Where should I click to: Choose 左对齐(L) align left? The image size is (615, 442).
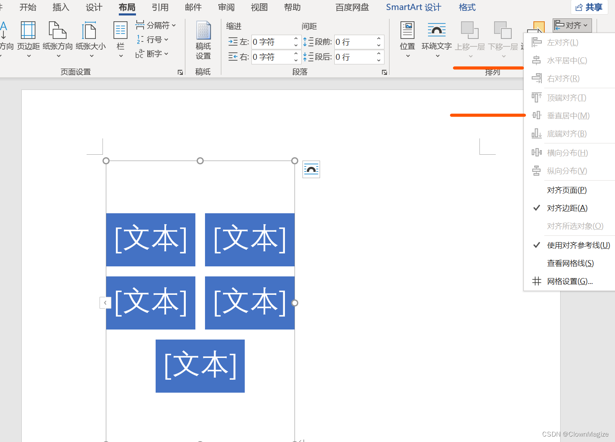coord(569,43)
